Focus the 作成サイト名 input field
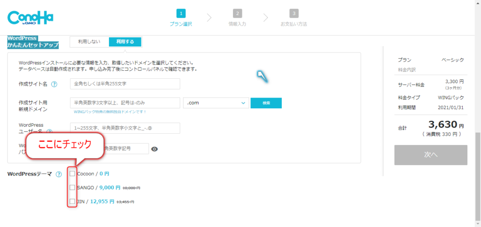Screen dimensions: 481x227 pos(125,83)
